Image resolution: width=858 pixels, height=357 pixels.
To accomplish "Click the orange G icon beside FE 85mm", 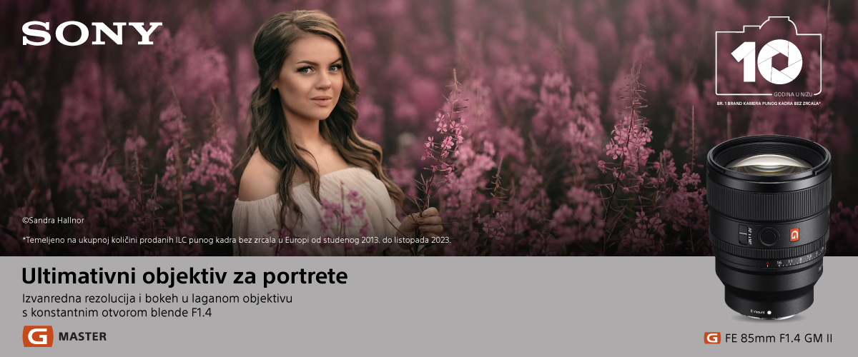I will (x=711, y=338).
